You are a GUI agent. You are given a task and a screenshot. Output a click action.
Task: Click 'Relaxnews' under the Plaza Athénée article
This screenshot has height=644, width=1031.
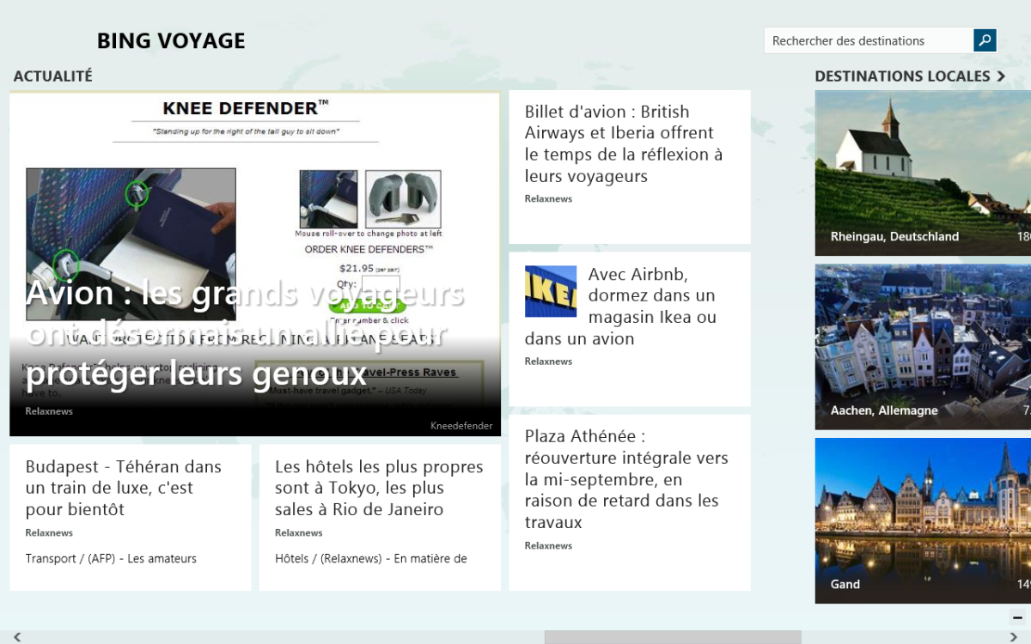tap(548, 546)
